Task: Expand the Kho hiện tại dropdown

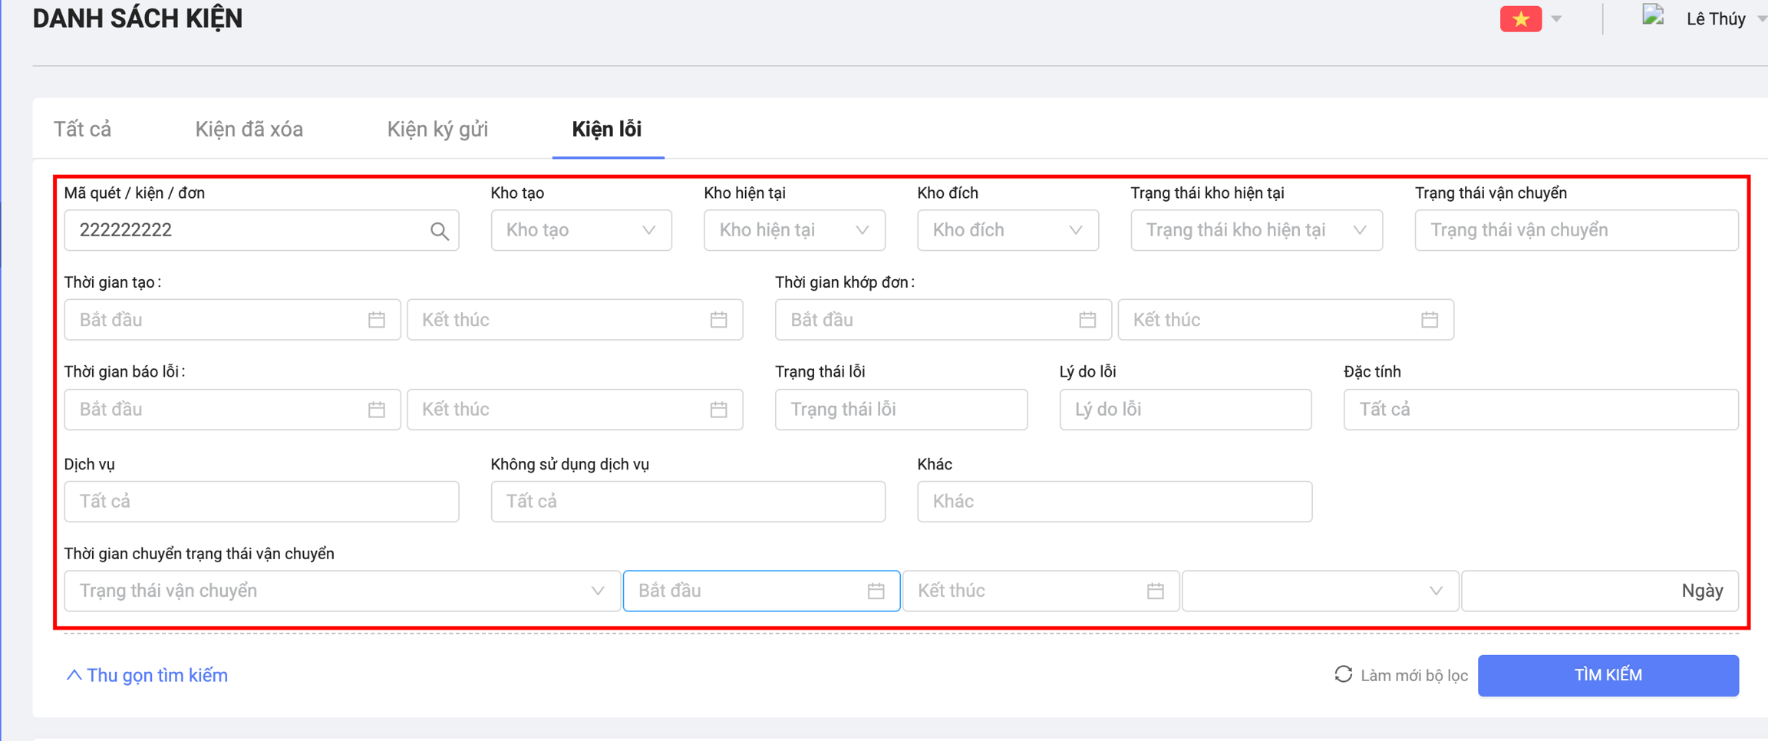Action: [x=794, y=230]
